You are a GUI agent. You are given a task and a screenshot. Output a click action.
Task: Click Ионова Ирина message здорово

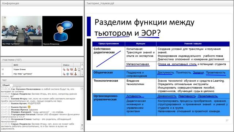click(x=19, y=110)
